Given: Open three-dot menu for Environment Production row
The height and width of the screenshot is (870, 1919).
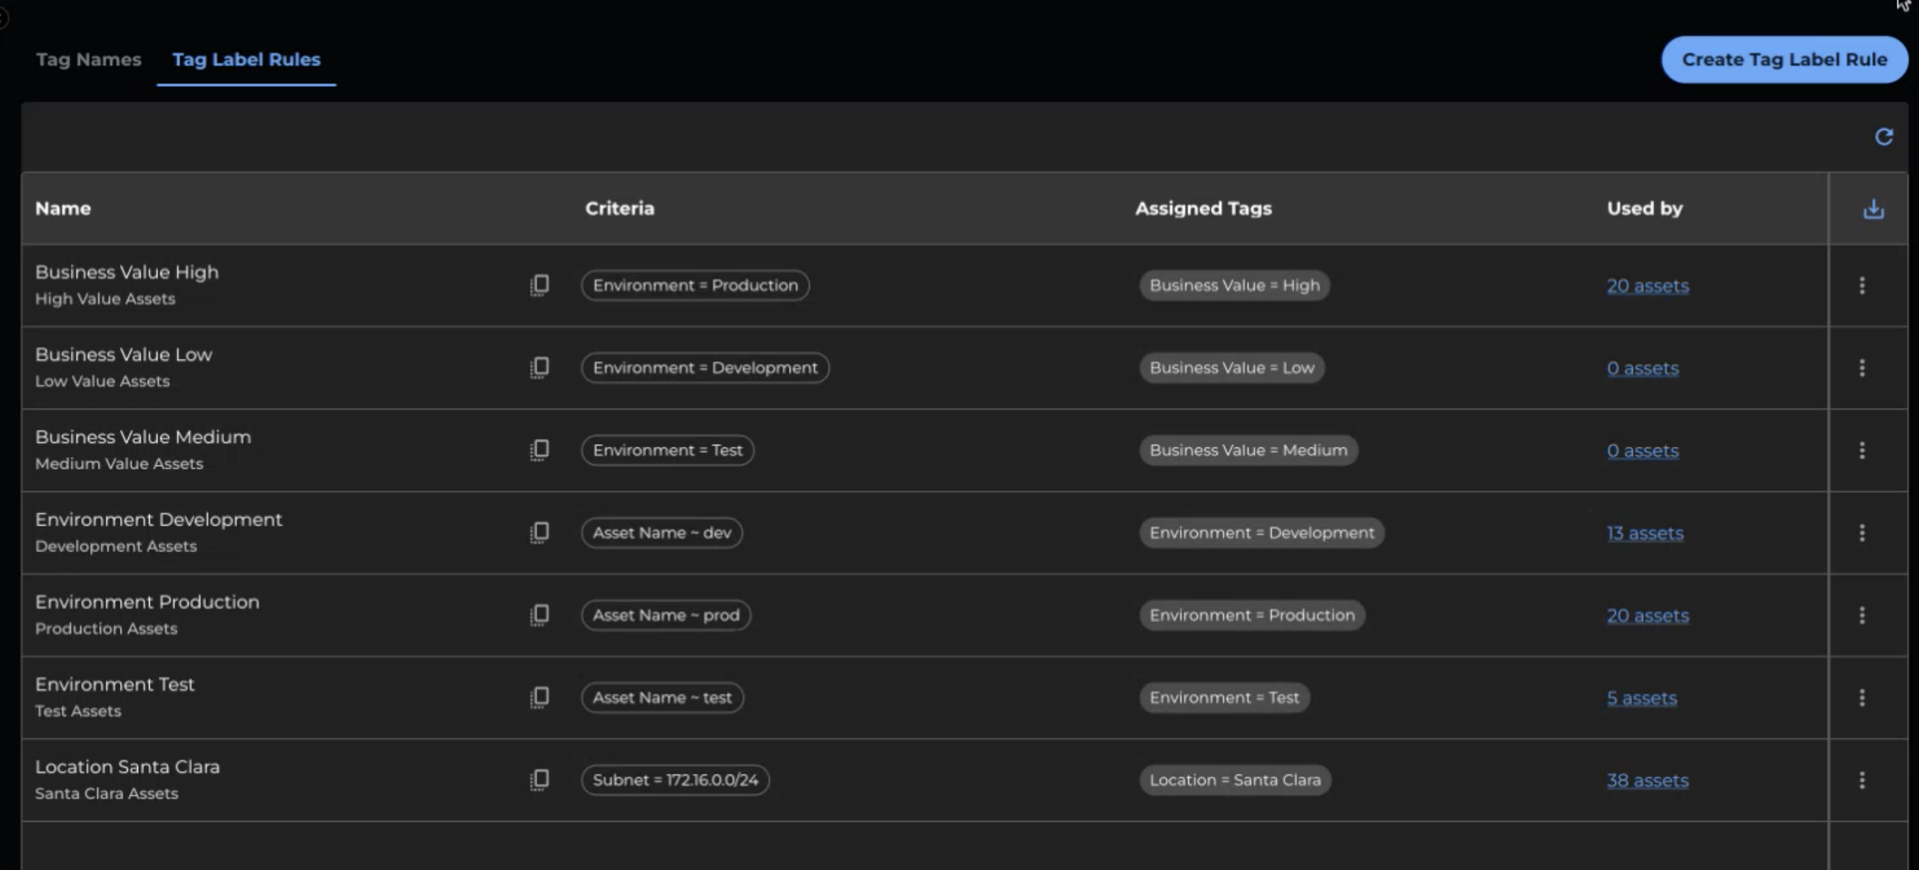Looking at the screenshot, I should click(1861, 614).
